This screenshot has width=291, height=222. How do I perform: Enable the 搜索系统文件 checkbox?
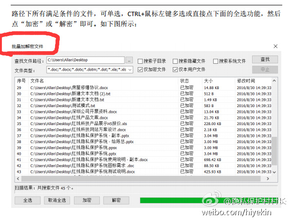[216, 61]
